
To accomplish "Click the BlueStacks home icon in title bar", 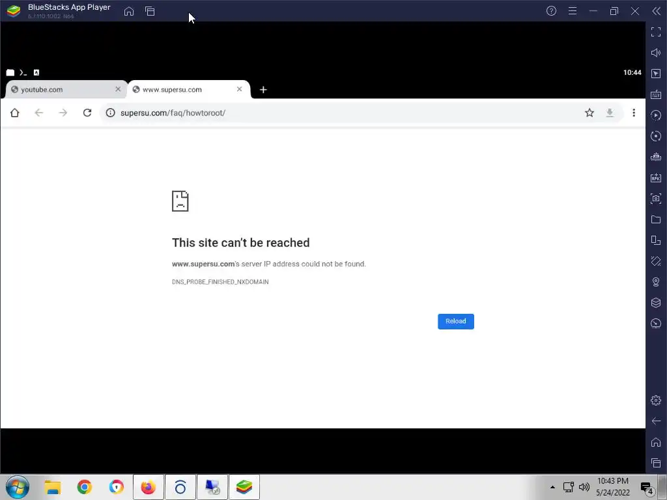I will (129, 11).
